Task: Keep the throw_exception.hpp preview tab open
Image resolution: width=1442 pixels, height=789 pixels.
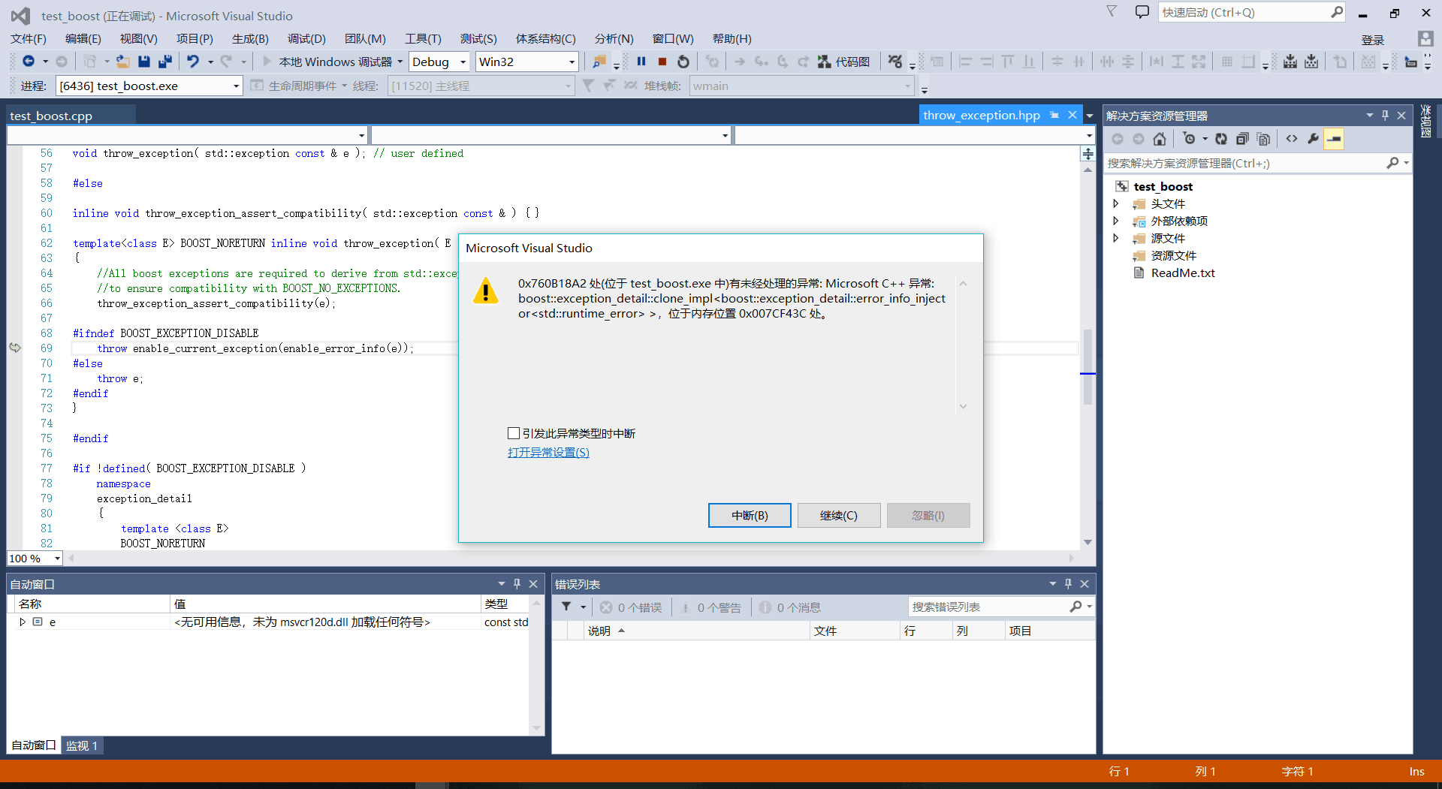Action: [1054, 115]
